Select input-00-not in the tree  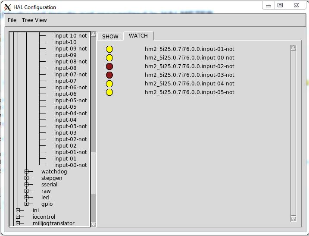pyautogui.click(x=71, y=165)
